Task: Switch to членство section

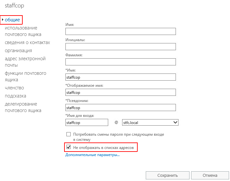Action: 14,88
